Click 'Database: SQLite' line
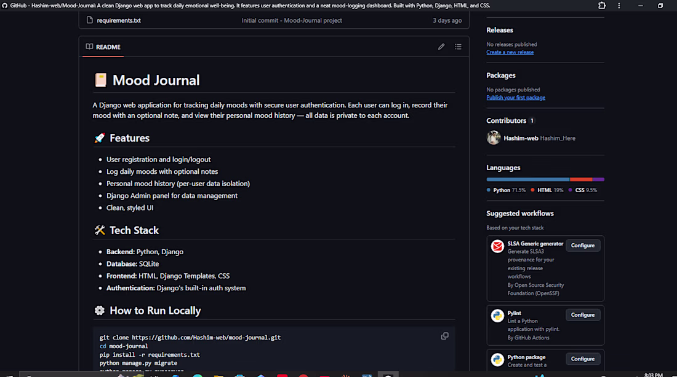This screenshot has height=377, width=677. pyautogui.click(x=132, y=263)
